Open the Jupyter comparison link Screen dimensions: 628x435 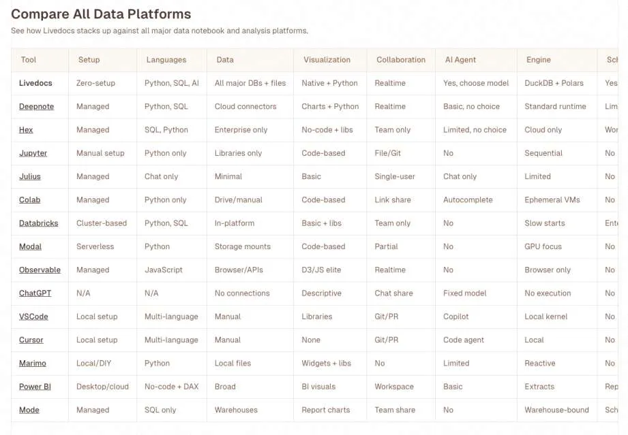click(33, 153)
